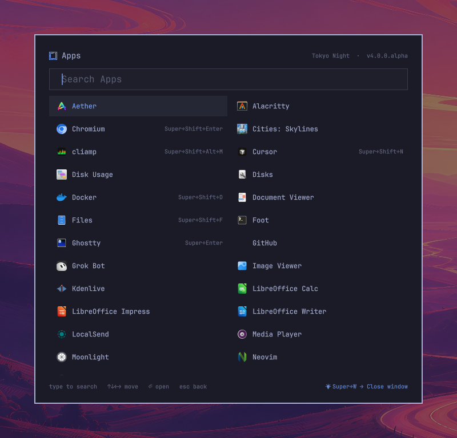This screenshot has width=457, height=438.
Task: Click the Cities: Skylines game icon
Action: [242, 129]
